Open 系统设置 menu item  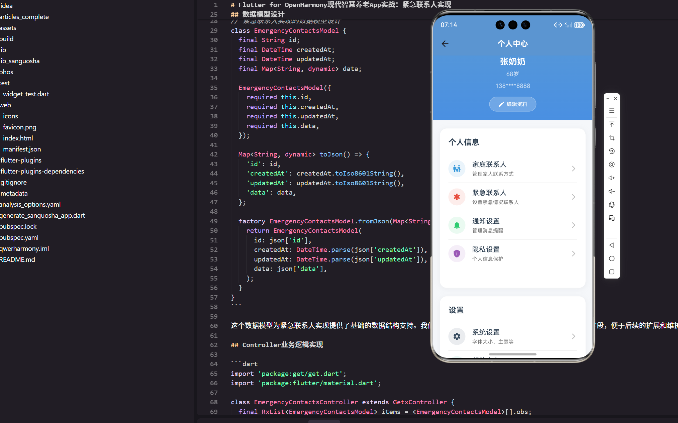pyautogui.click(x=512, y=336)
